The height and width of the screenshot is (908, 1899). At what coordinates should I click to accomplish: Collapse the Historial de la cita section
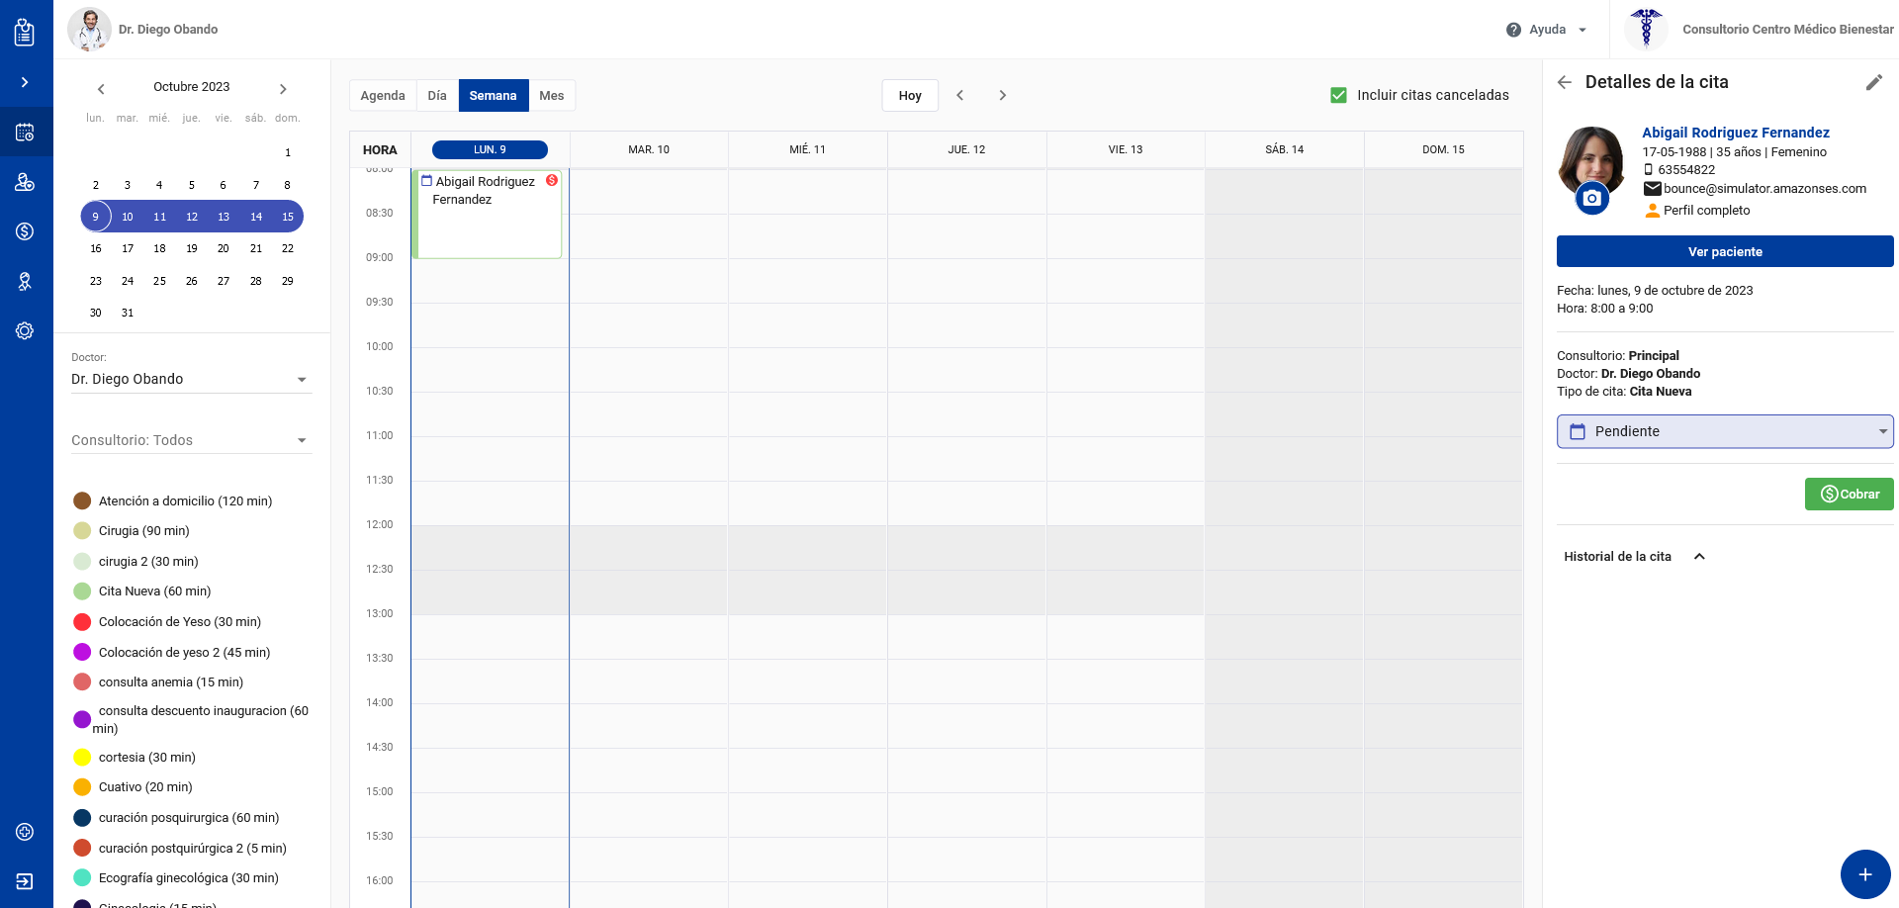click(1699, 557)
